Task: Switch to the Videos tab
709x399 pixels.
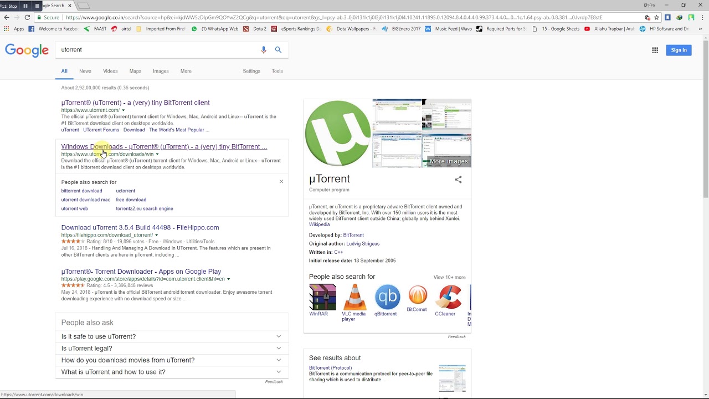Action: coord(110,71)
